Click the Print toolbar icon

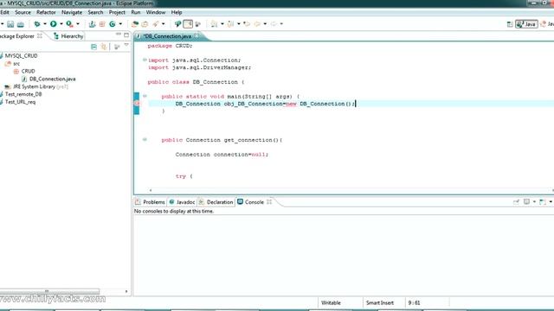(21, 24)
